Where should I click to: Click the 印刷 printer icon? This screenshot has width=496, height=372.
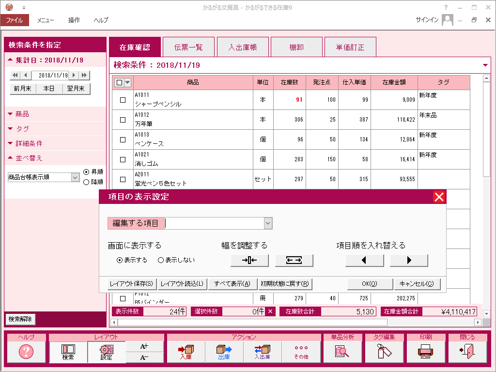coord(425,352)
